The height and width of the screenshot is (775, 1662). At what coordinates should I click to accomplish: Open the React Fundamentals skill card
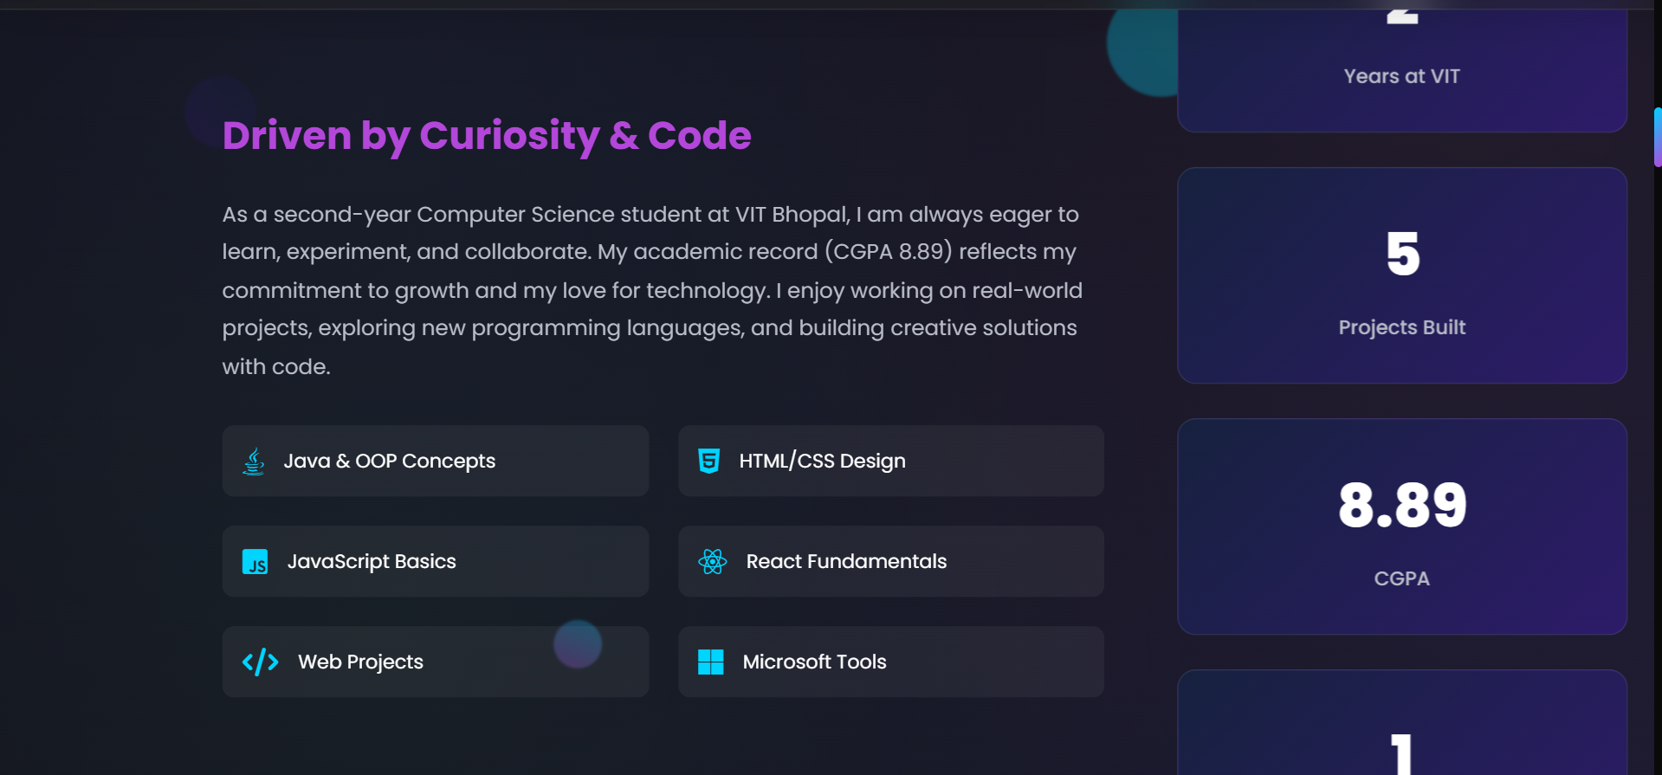[891, 561]
